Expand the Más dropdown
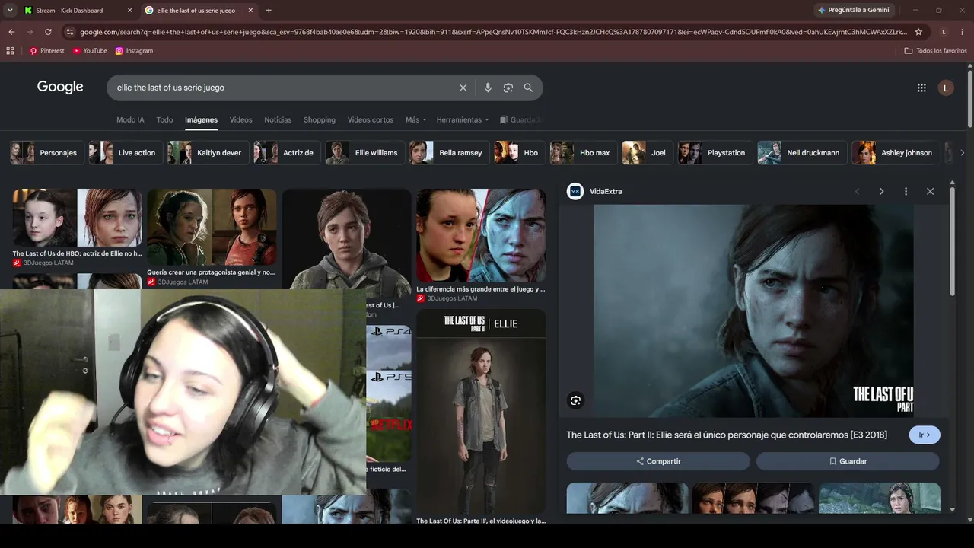 point(415,119)
